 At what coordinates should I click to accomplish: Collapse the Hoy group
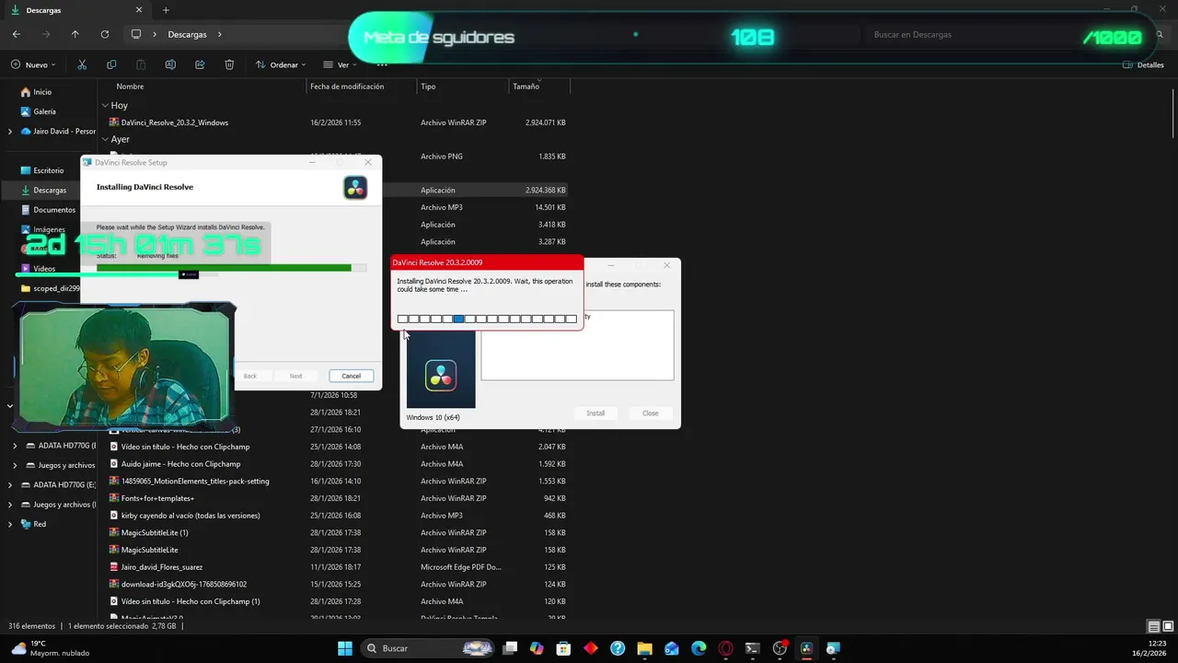(105, 106)
